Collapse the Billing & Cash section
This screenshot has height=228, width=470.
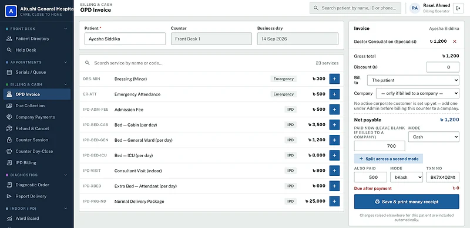click(x=66, y=84)
